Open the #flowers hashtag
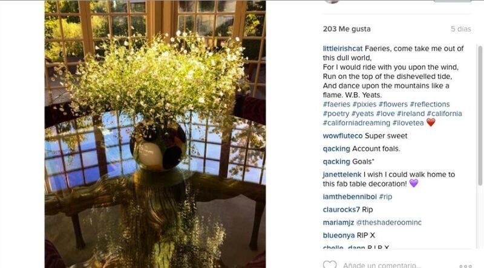The width and height of the screenshot is (484, 268). pyautogui.click(x=393, y=104)
